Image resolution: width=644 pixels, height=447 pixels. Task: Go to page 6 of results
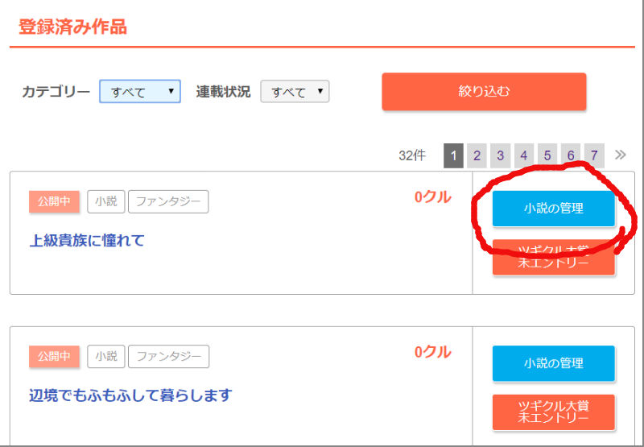point(571,155)
